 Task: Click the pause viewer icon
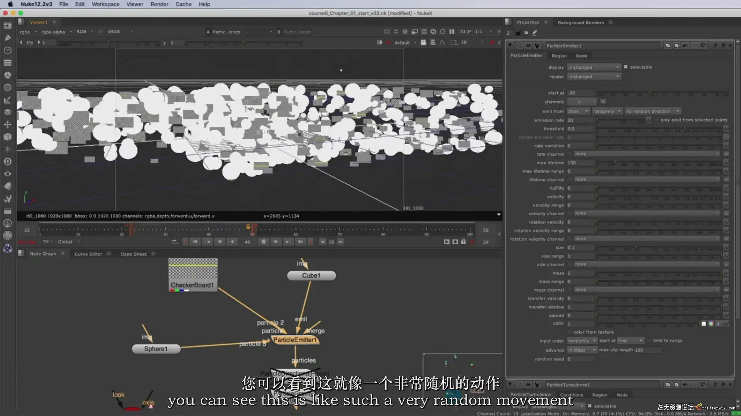[452, 32]
